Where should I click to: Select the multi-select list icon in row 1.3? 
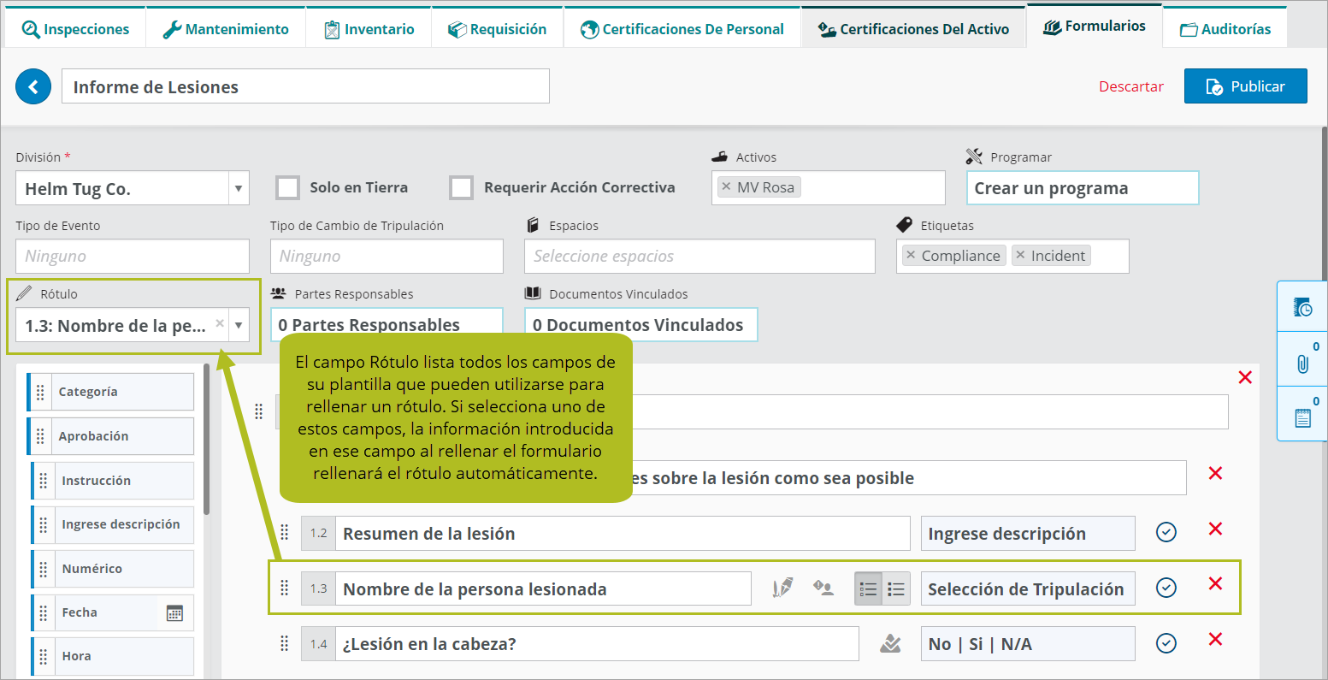(896, 588)
